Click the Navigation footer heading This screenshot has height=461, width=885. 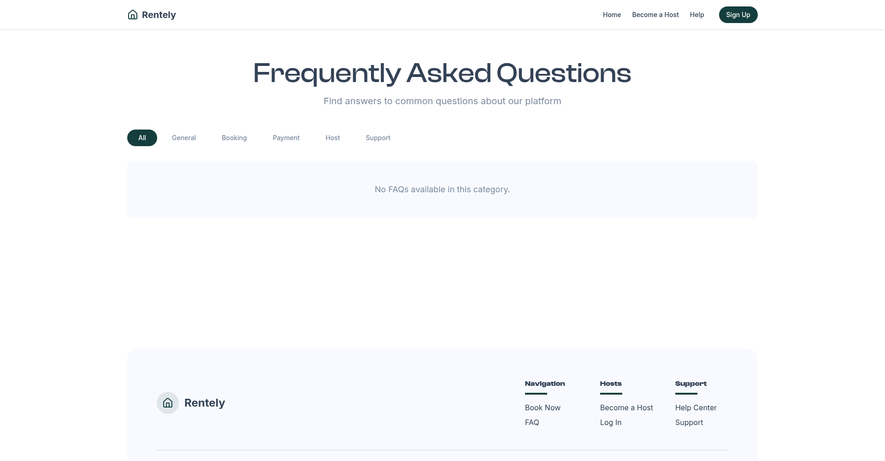tap(545, 384)
